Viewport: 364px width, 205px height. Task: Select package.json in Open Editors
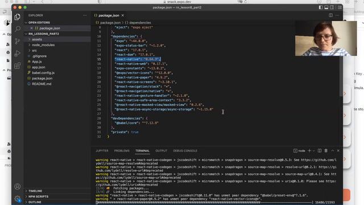pos(49,28)
